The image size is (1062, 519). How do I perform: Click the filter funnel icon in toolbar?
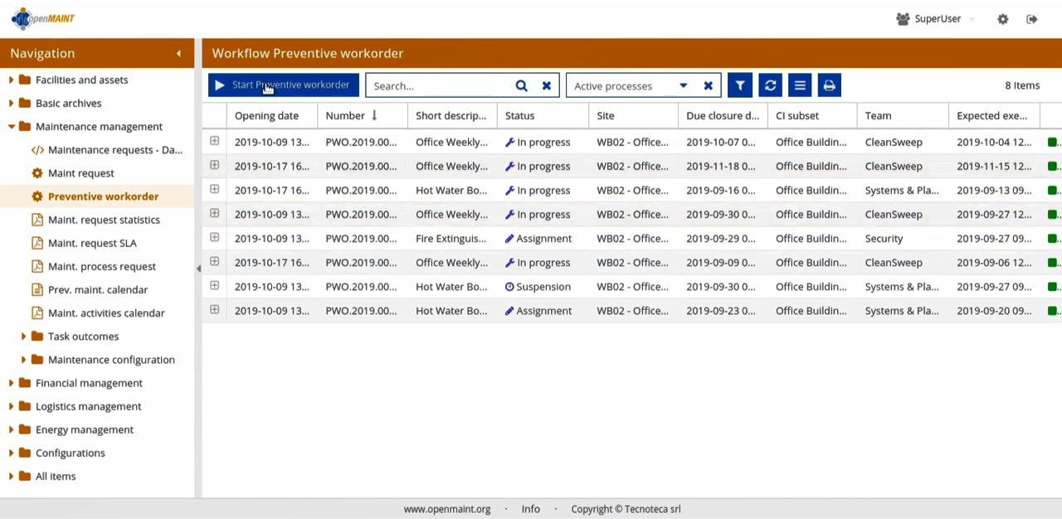tap(739, 85)
